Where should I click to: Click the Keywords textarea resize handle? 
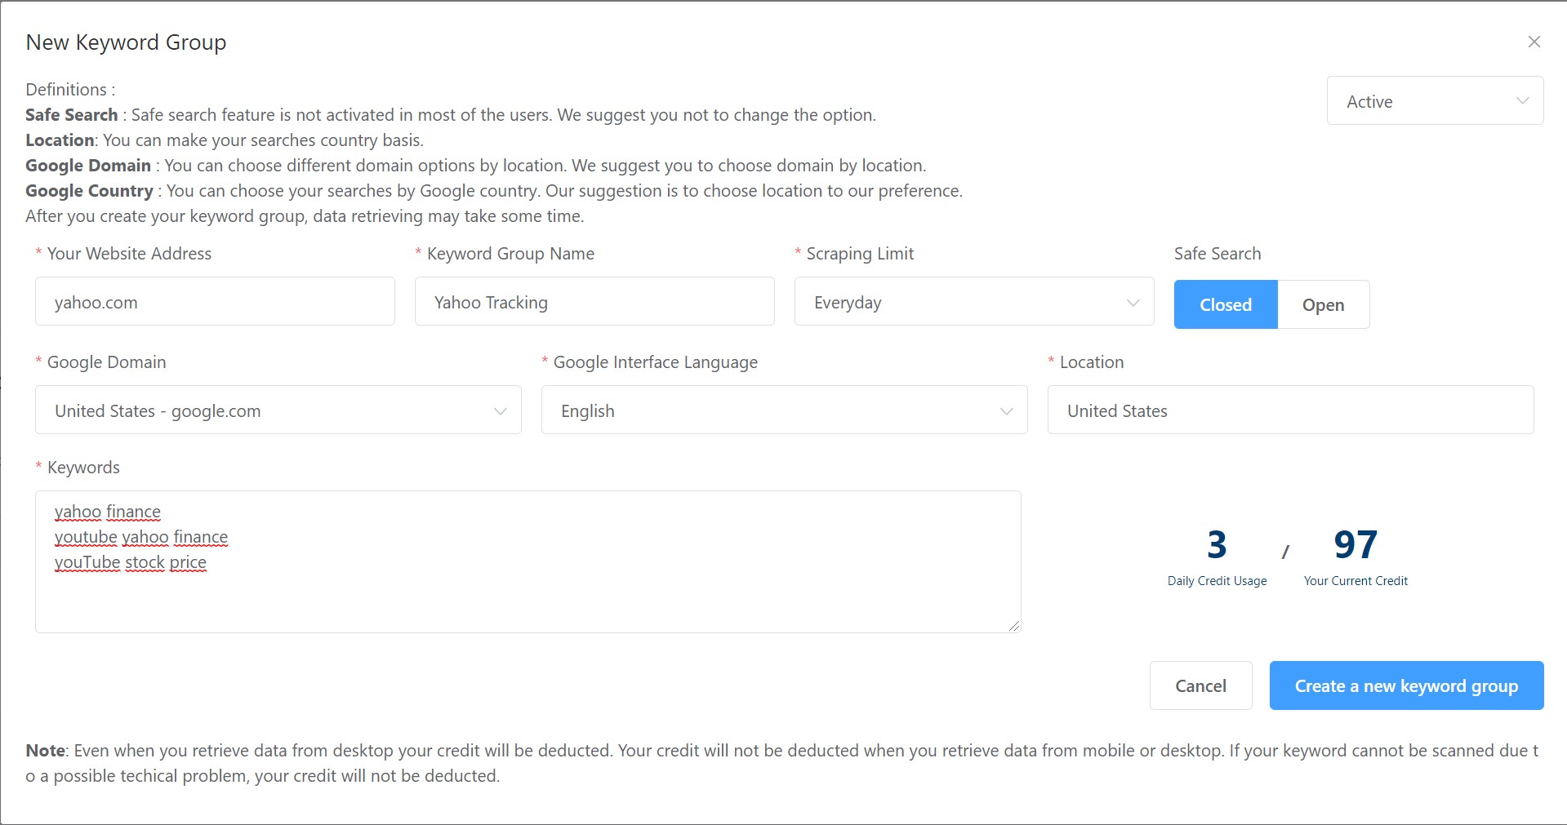click(1014, 626)
